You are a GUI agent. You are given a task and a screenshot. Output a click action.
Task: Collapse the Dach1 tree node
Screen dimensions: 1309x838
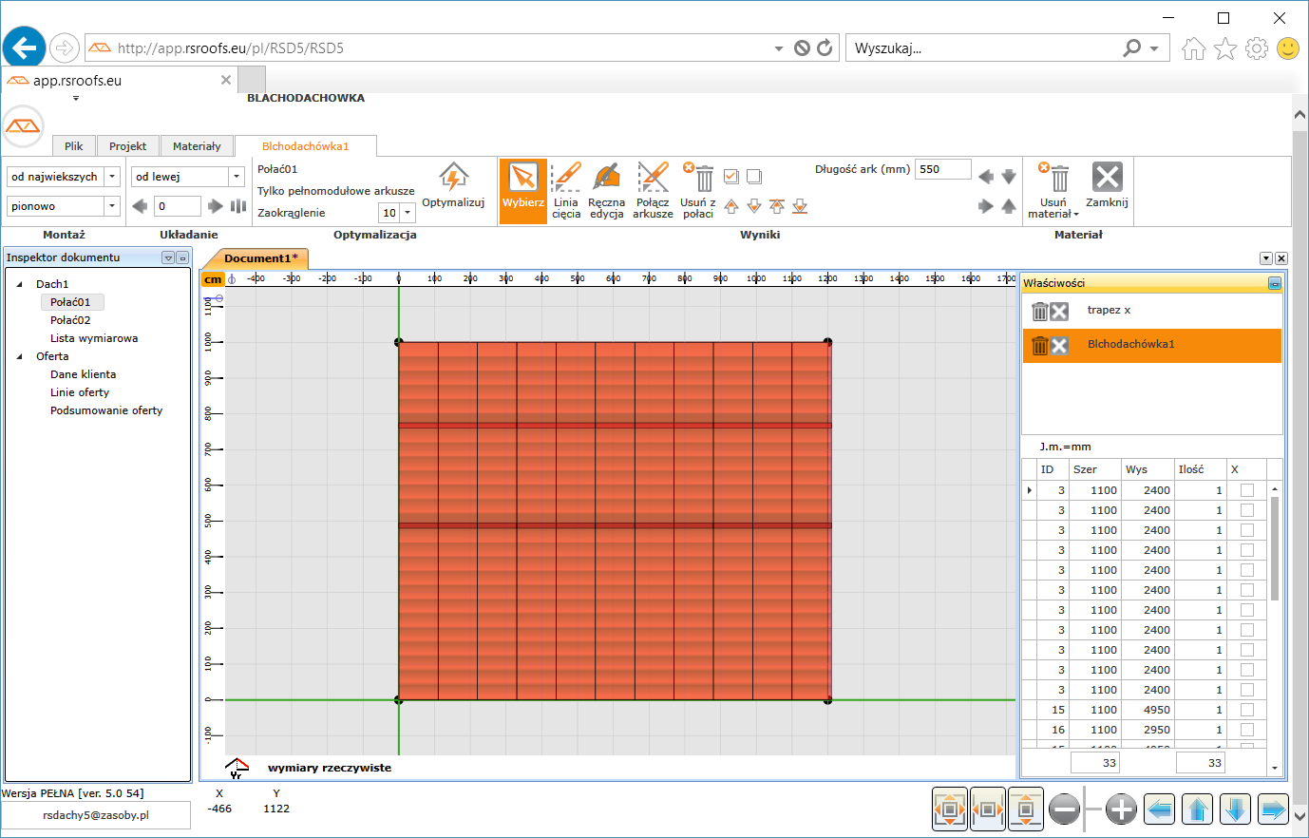pos(20,284)
